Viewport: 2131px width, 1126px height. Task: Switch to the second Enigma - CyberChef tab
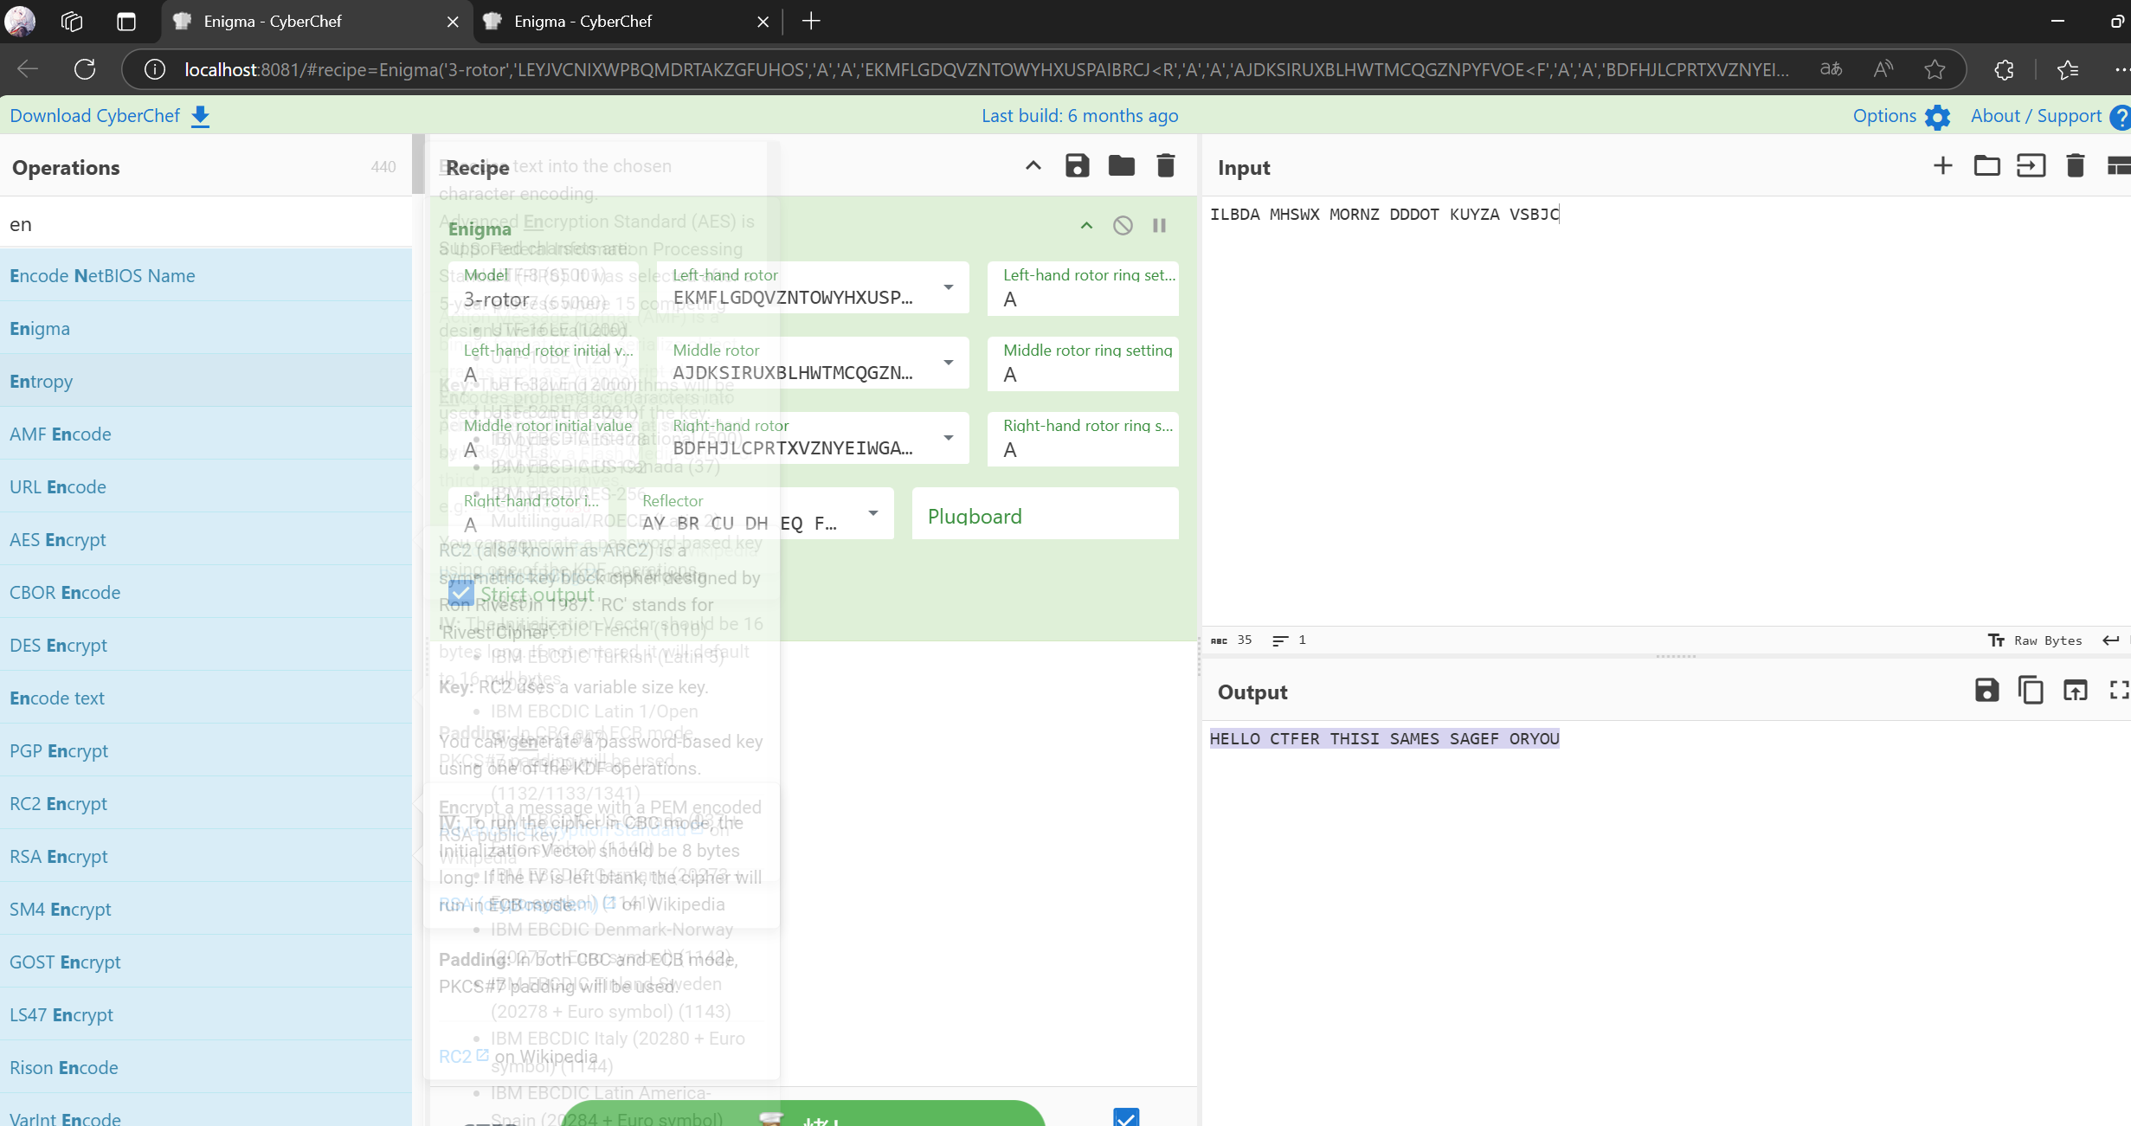tap(628, 22)
